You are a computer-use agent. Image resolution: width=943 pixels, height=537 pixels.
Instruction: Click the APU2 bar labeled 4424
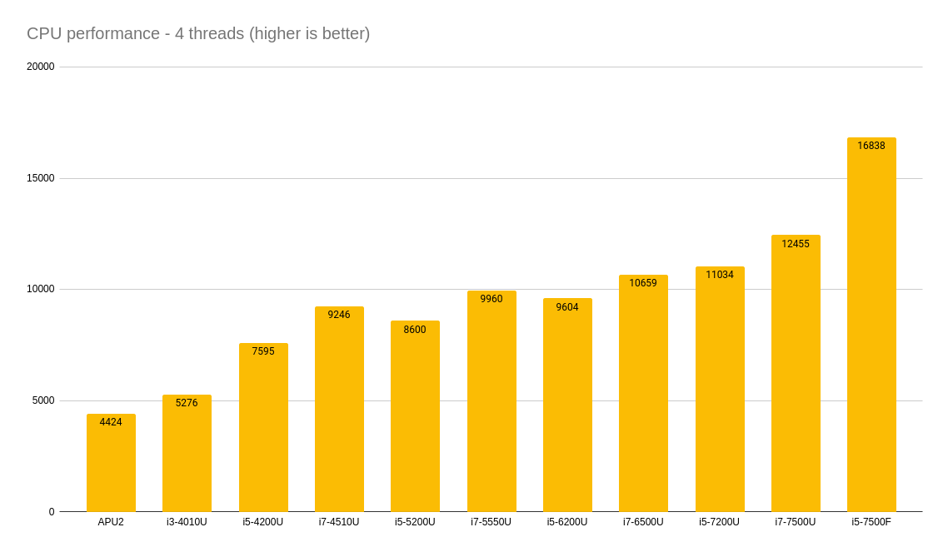[x=111, y=462]
